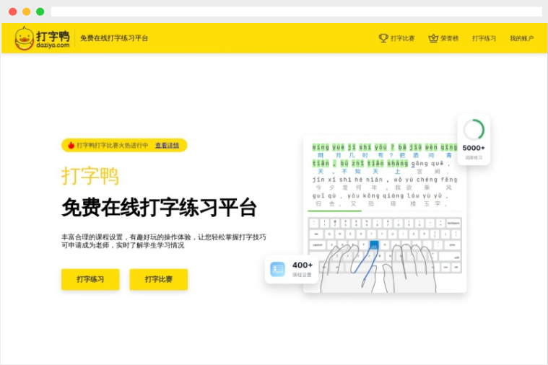Click the enter key on the keyboard illustration

[x=453, y=245]
